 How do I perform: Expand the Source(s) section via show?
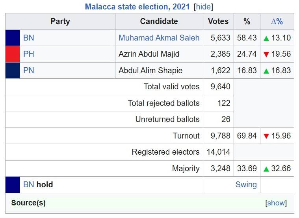(276, 203)
